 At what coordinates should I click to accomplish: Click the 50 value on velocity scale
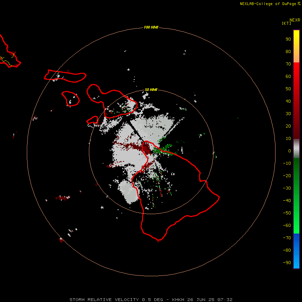pyautogui.click(x=288, y=89)
